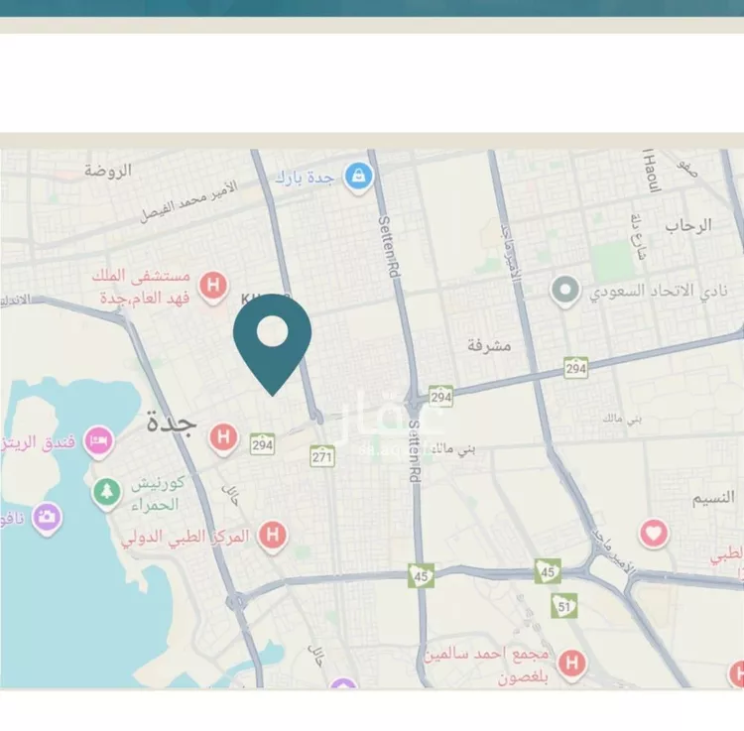Click route 271 road shield
744x731 pixels.
tap(322, 457)
